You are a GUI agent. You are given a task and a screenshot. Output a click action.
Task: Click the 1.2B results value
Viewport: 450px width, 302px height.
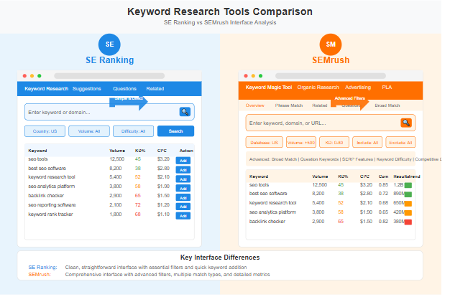click(398, 185)
